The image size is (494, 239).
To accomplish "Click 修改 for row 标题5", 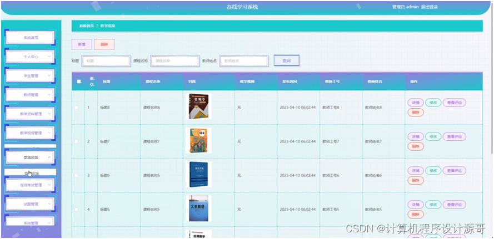I will (x=433, y=205).
